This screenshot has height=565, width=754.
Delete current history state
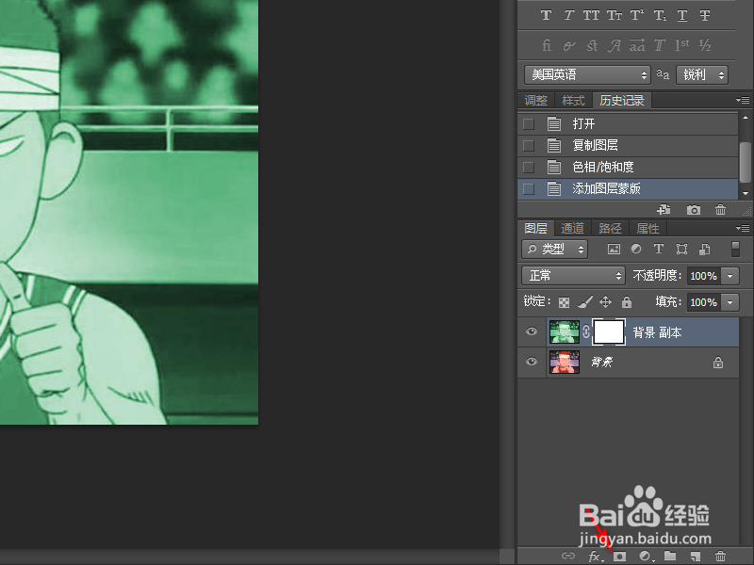720,210
